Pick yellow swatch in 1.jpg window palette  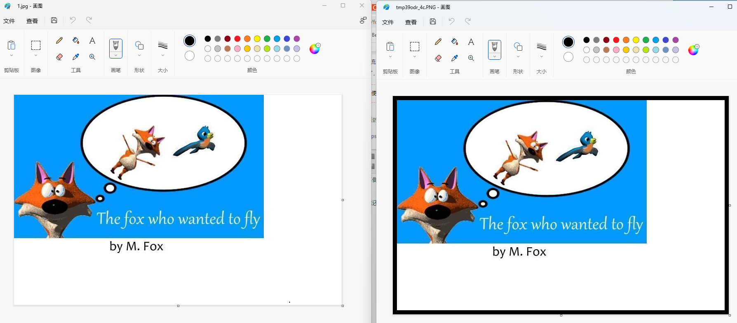tap(257, 39)
